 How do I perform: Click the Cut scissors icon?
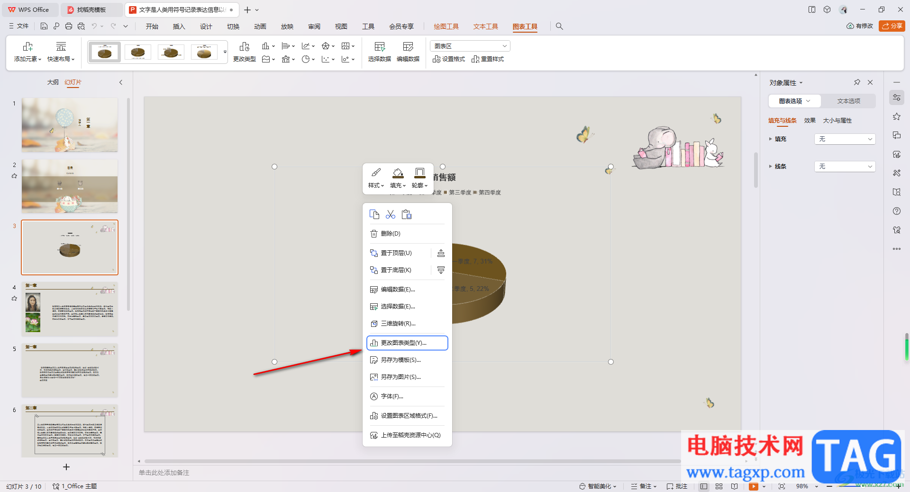click(391, 214)
